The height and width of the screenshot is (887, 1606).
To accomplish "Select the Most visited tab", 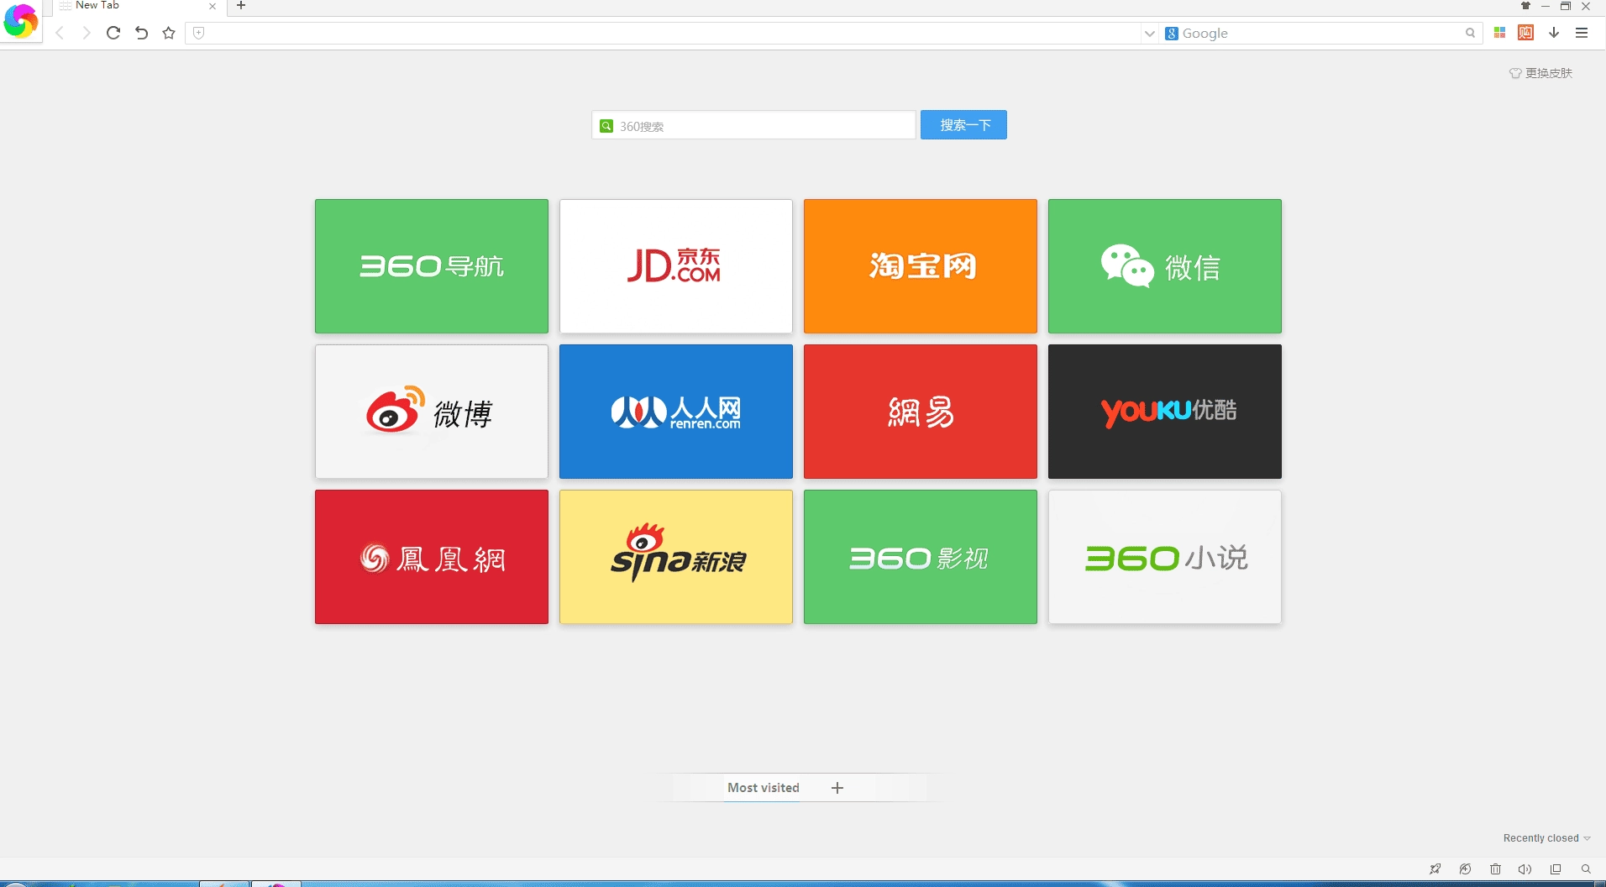I will coord(764,788).
